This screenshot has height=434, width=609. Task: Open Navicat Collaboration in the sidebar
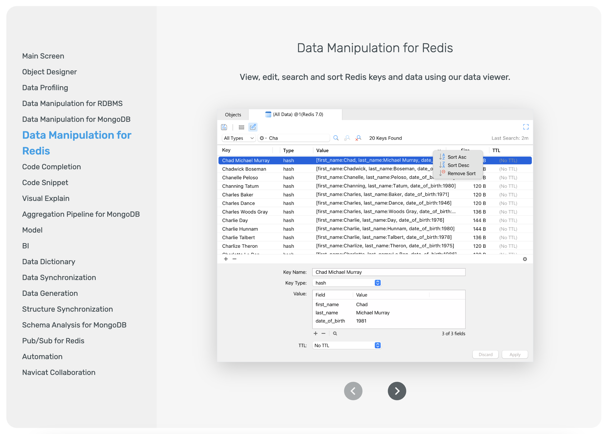tap(59, 372)
